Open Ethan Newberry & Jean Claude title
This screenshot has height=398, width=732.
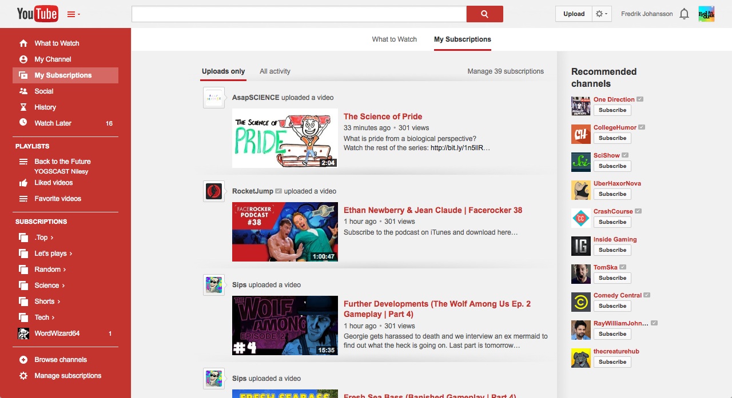pyautogui.click(x=433, y=210)
